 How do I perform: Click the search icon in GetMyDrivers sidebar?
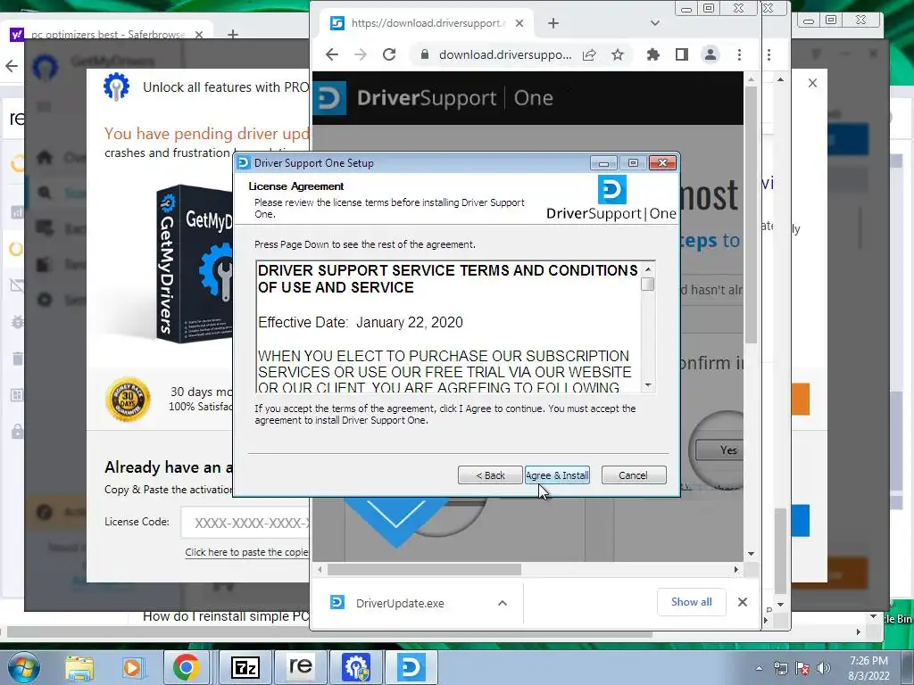point(45,193)
